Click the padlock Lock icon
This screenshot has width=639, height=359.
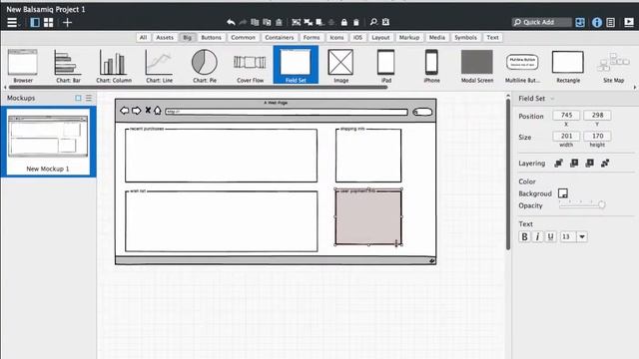[x=343, y=22]
